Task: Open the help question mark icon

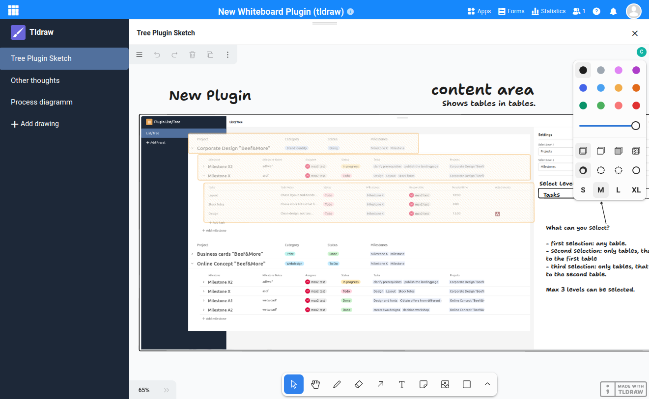Action: [x=596, y=11]
